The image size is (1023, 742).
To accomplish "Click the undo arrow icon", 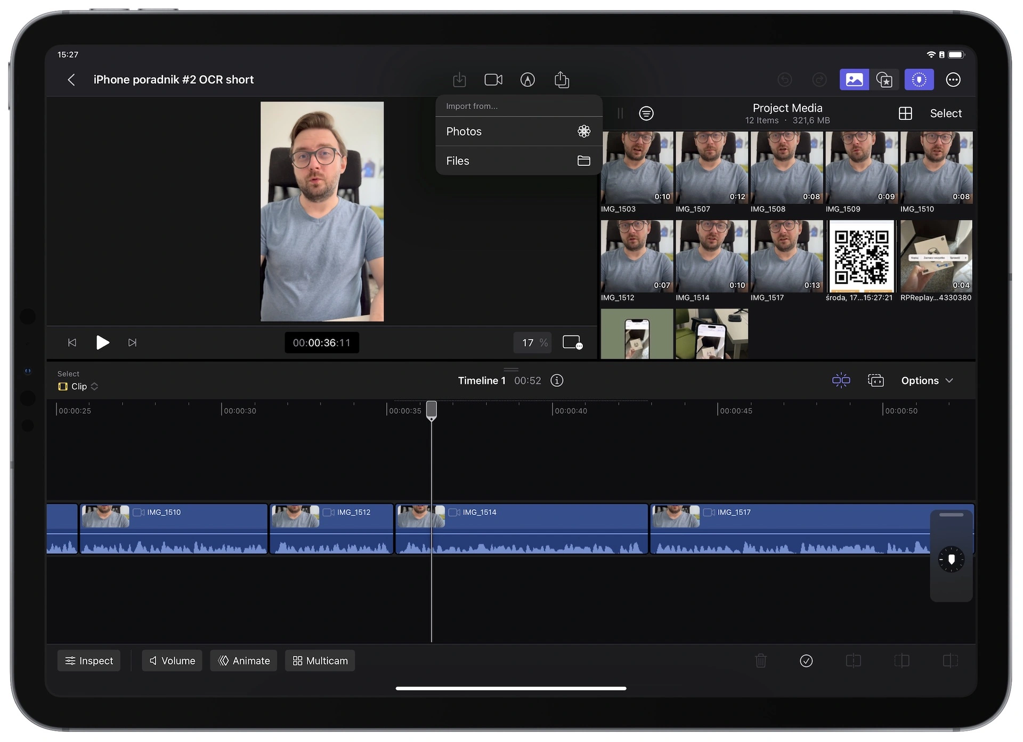I will click(x=785, y=80).
